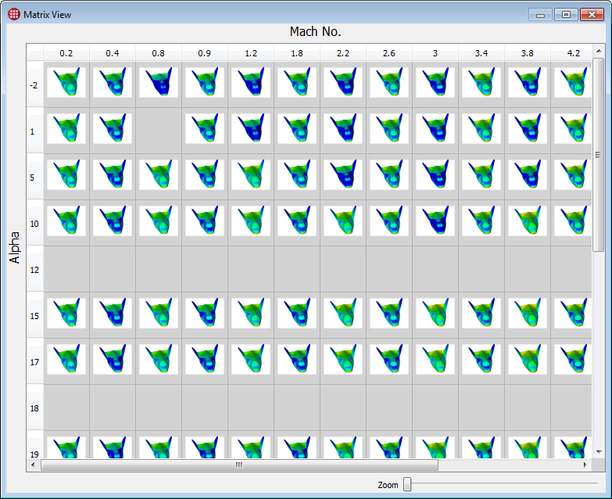Select thumbnail at Alpha 5, Mach 2.2
This screenshot has width=612, height=499.
pos(342,174)
